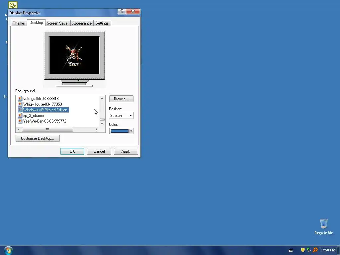Open the Start orb menu
The image size is (340, 255).
click(8, 250)
